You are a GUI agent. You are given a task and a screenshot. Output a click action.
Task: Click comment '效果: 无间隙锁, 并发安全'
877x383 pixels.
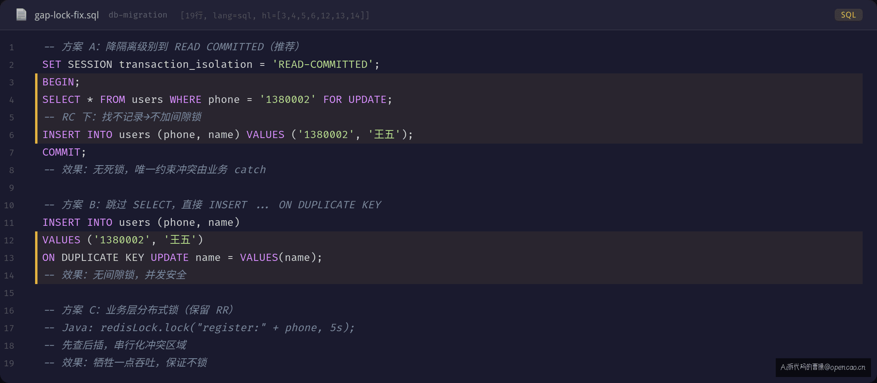point(114,275)
